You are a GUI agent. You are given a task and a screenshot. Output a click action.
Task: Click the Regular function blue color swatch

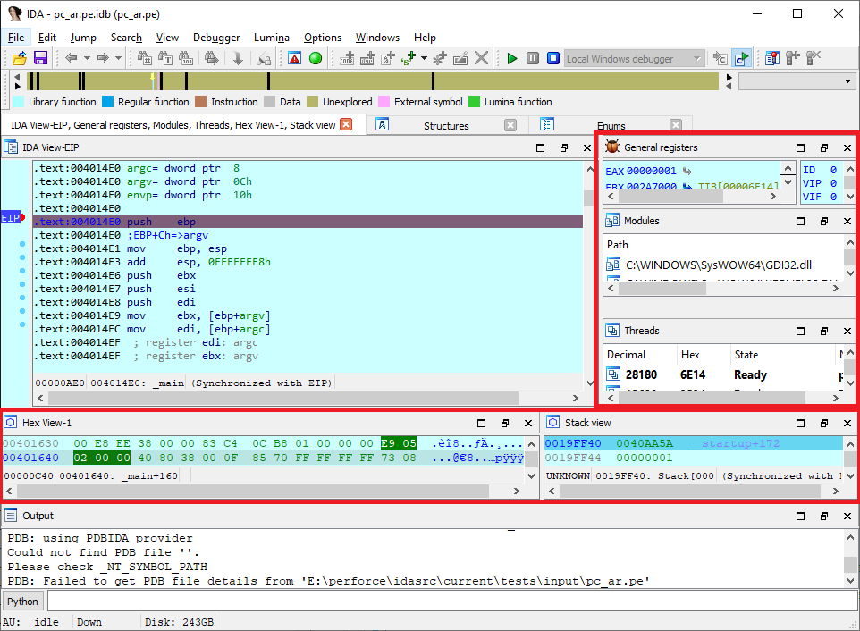107,102
